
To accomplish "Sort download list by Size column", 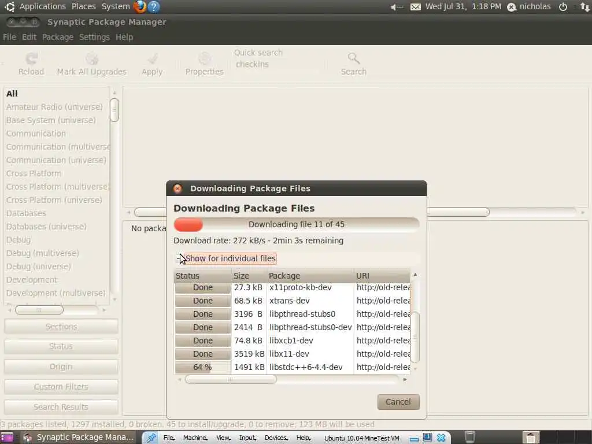I will pyautogui.click(x=249, y=276).
